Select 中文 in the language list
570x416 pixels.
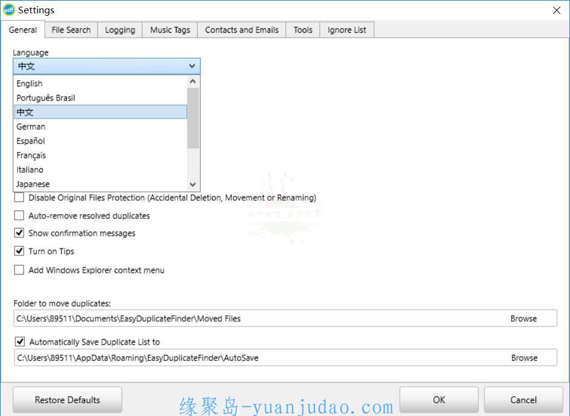coord(101,112)
